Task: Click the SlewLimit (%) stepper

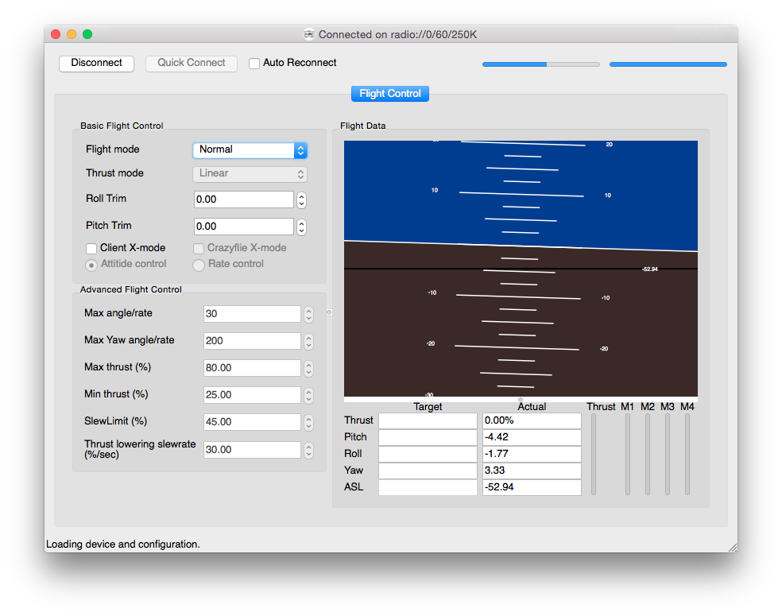Action: click(x=308, y=422)
